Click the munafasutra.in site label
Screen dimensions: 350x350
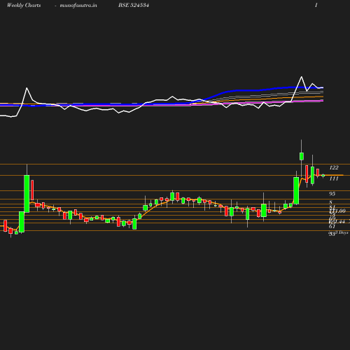pyautogui.click(x=78, y=5)
